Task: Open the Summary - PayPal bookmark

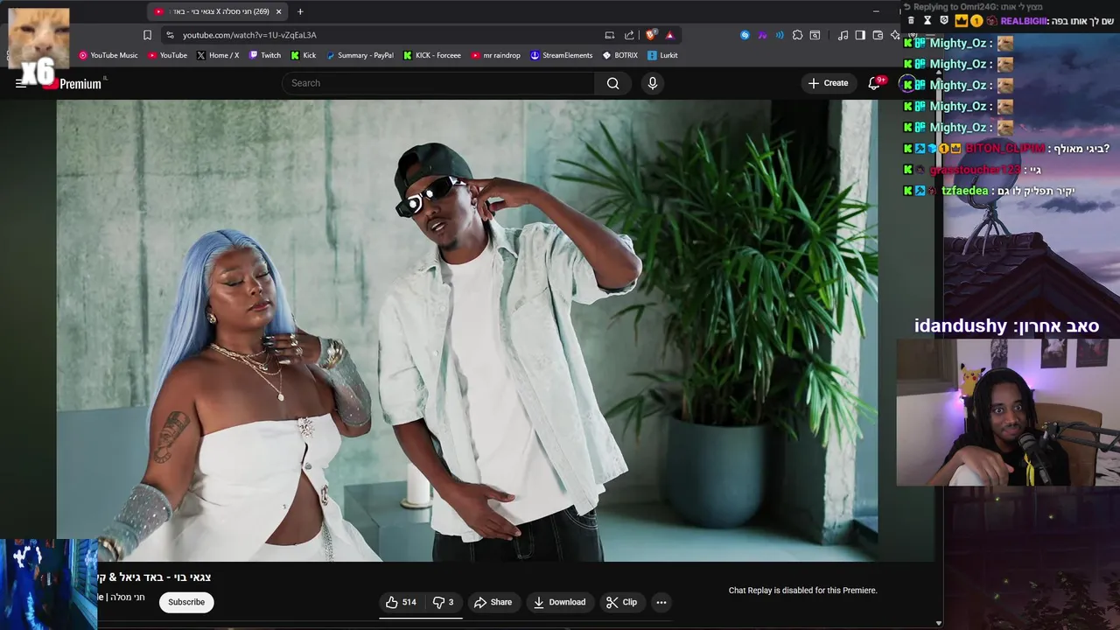Action: 360,55
